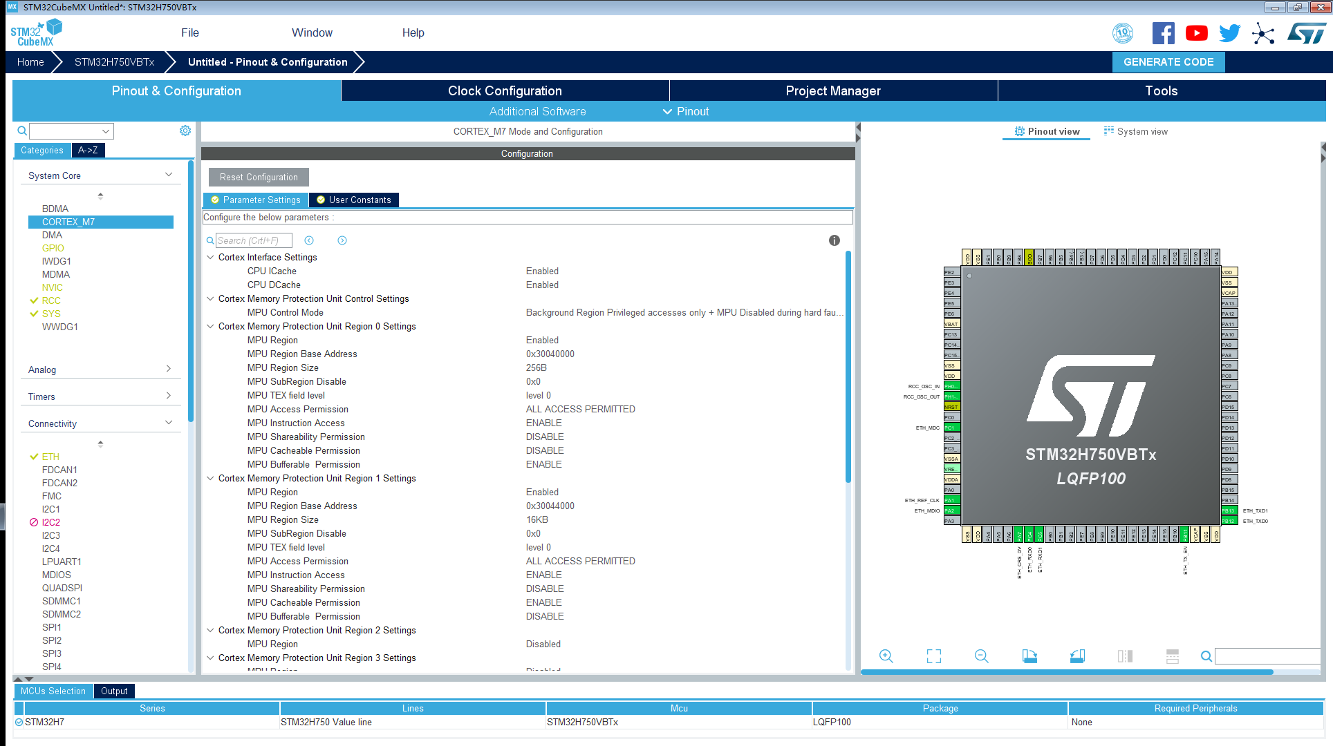Switch to the Clock Configuration tab

coord(505,90)
